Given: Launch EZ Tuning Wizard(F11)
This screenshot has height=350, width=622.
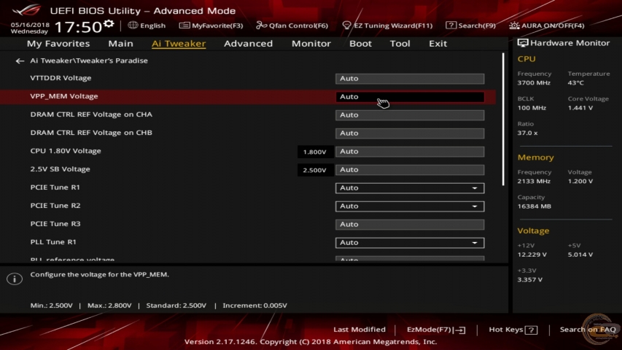Looking at the screenshot, I should pos(387,26).
